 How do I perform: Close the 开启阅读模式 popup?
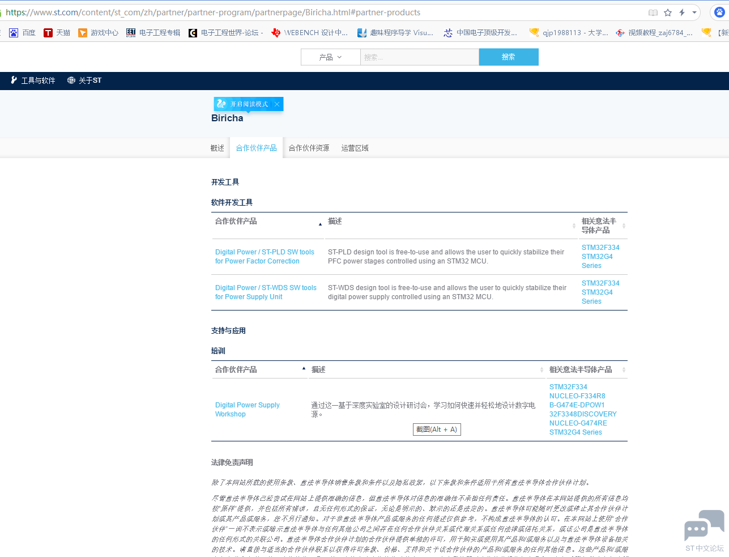277,104
